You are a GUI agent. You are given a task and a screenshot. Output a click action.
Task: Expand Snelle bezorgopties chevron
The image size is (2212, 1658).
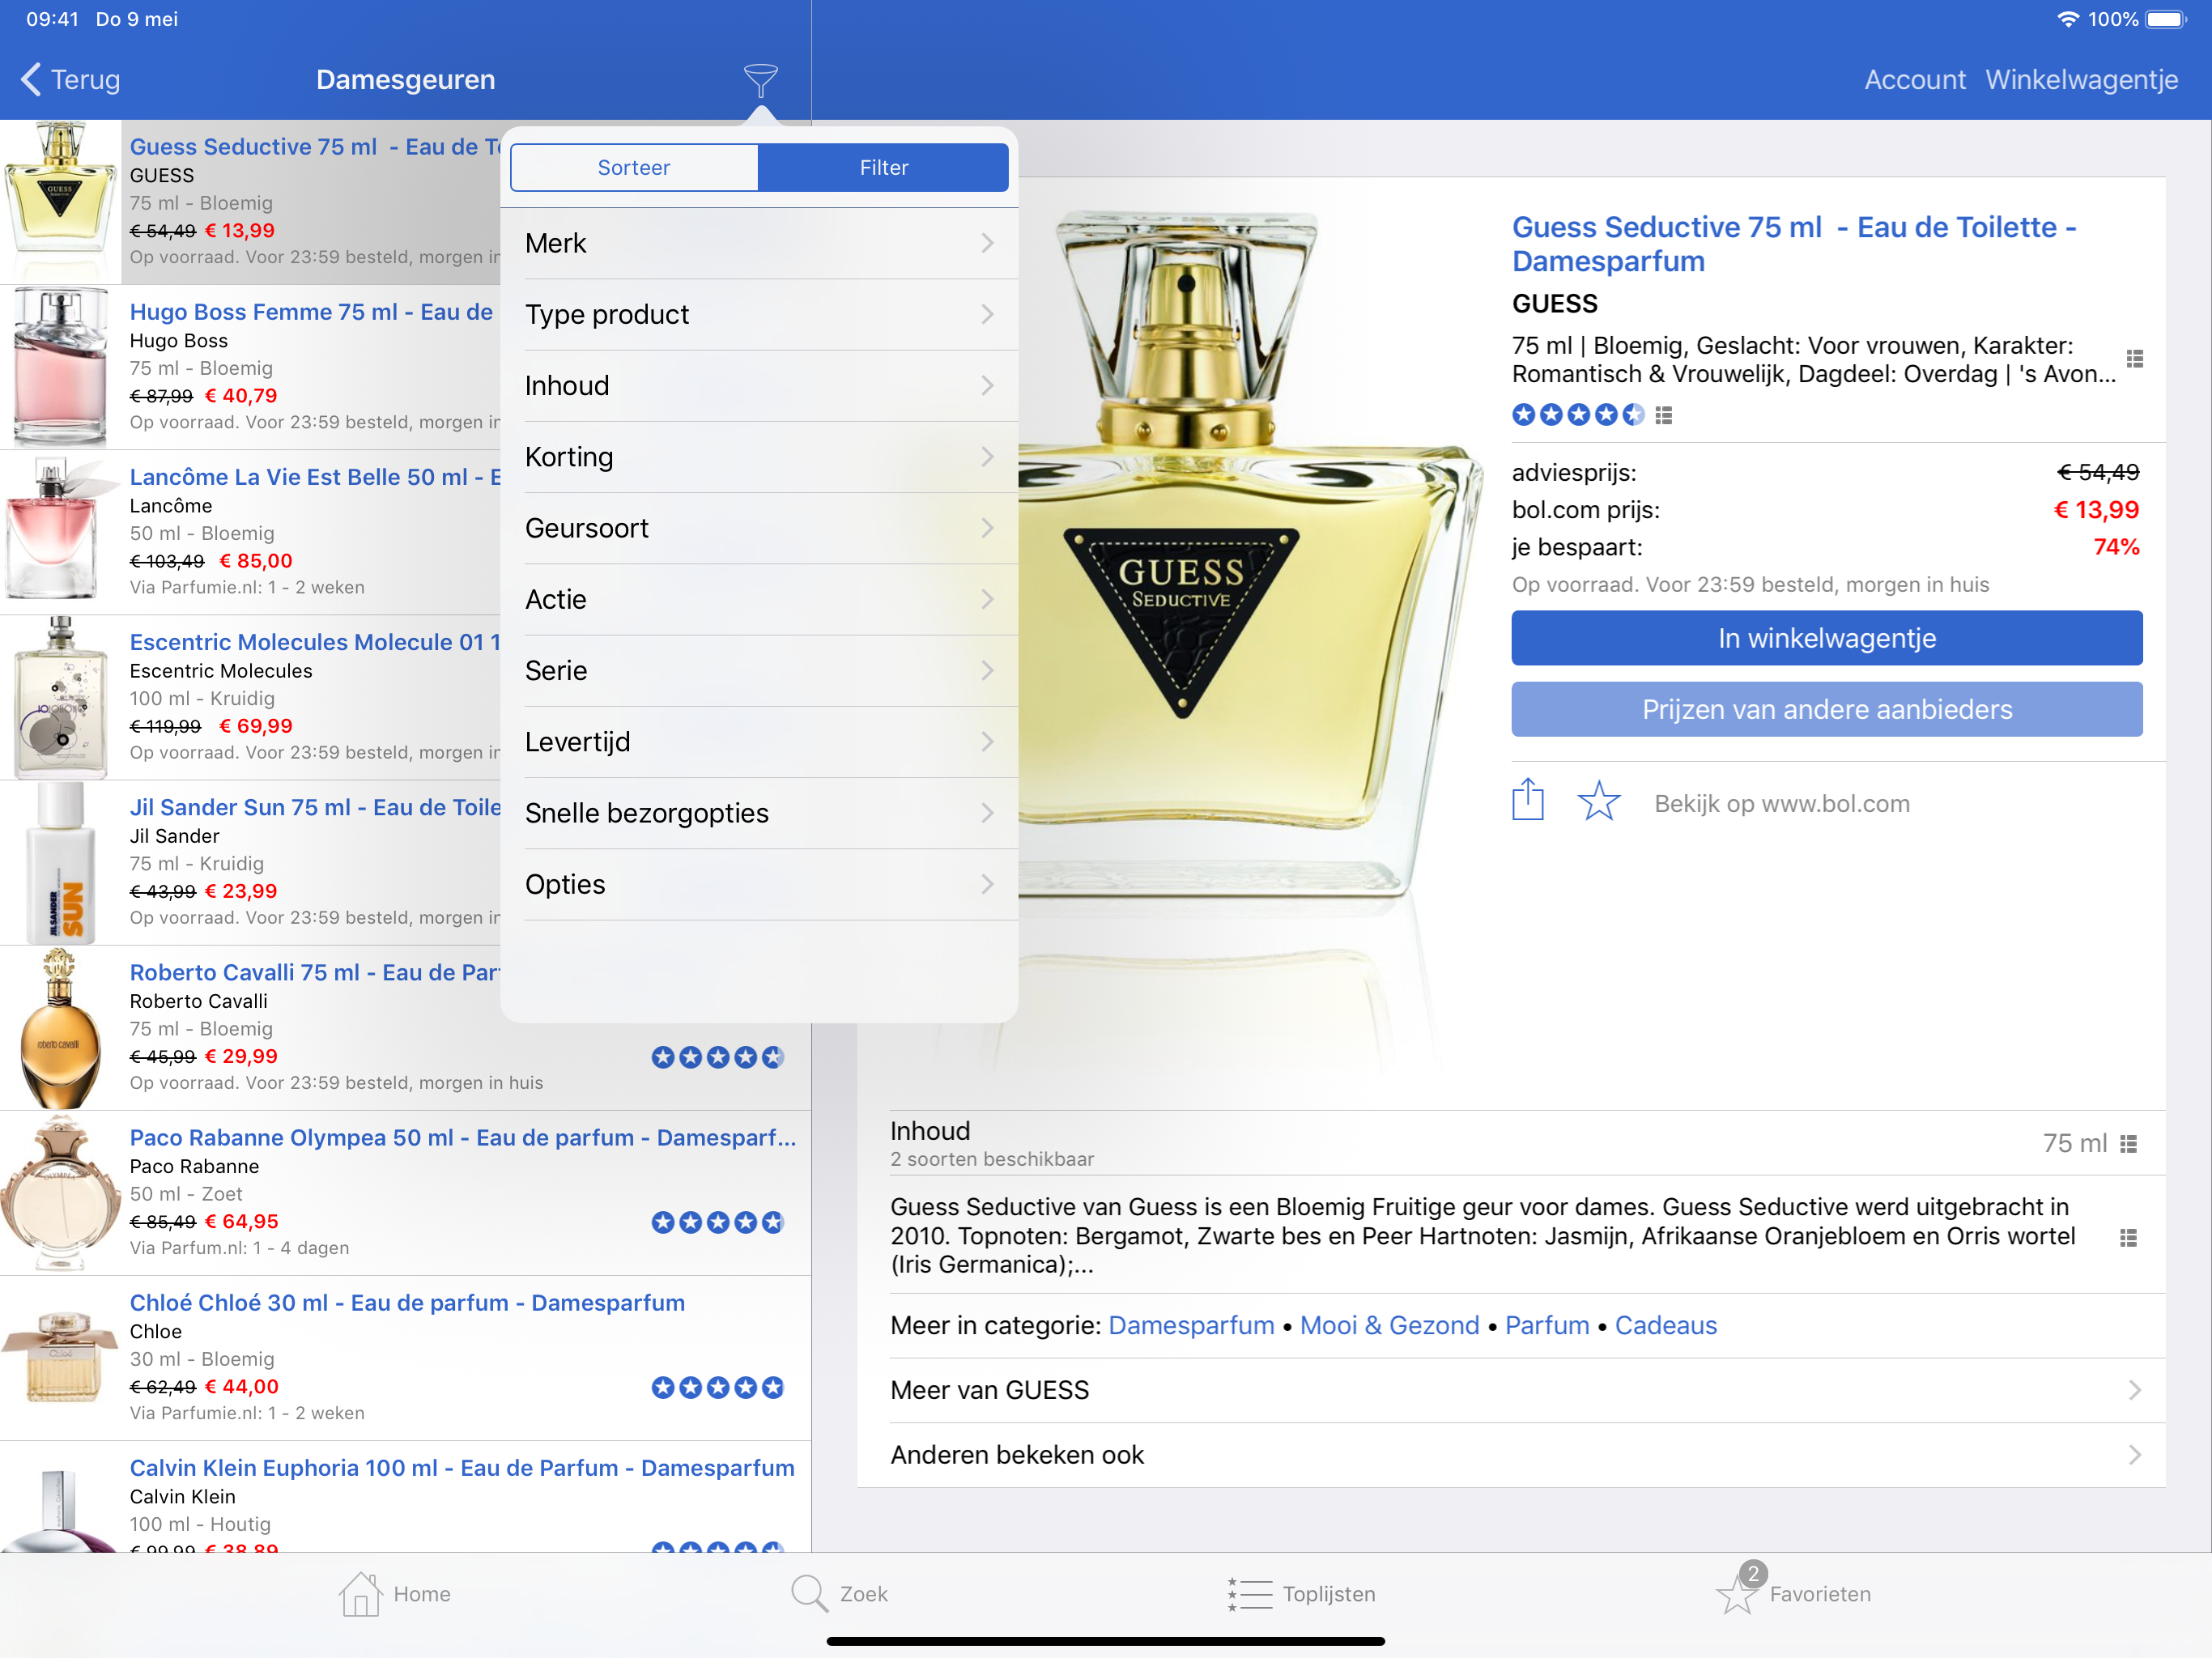[x=987, y=813]
